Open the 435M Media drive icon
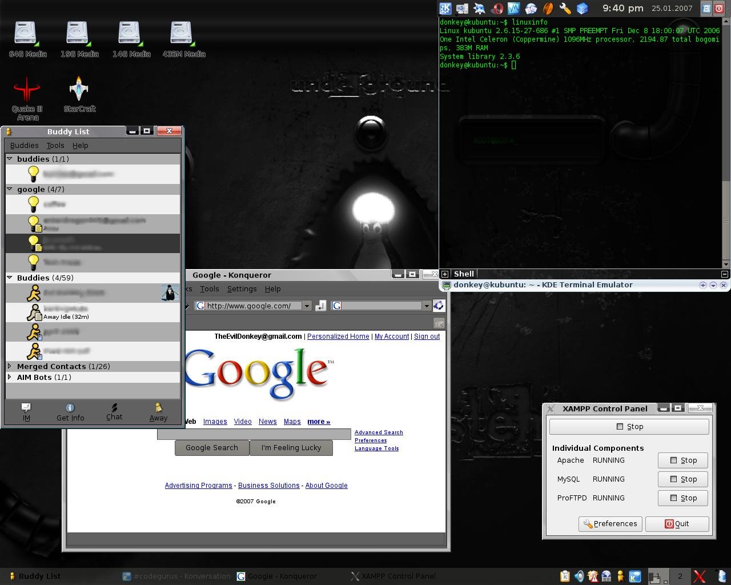731x585 pixels. [x=183, y=39]
